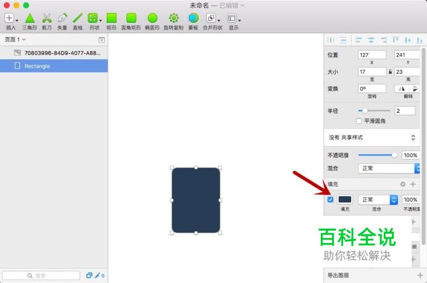
Task: Click the layer search field
Action: (41, 276)
